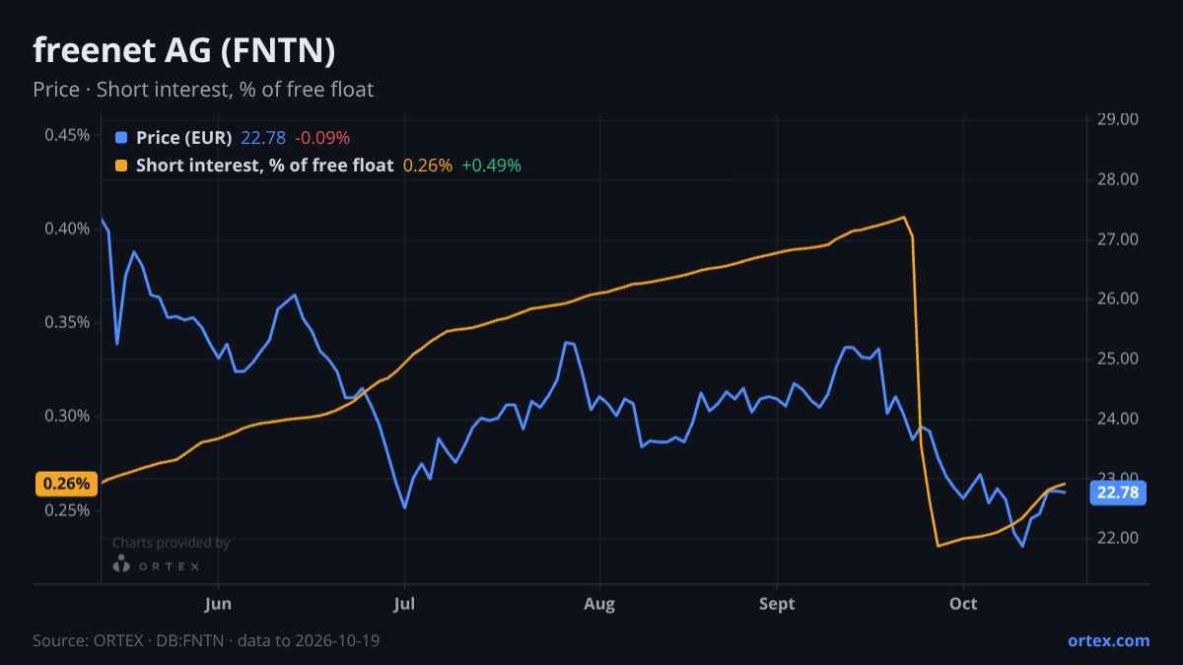Image resolution: width=1183 pixels, height=665 pixels.
Task: Click the 27.00 right axis label
Action: point(1118,239)
